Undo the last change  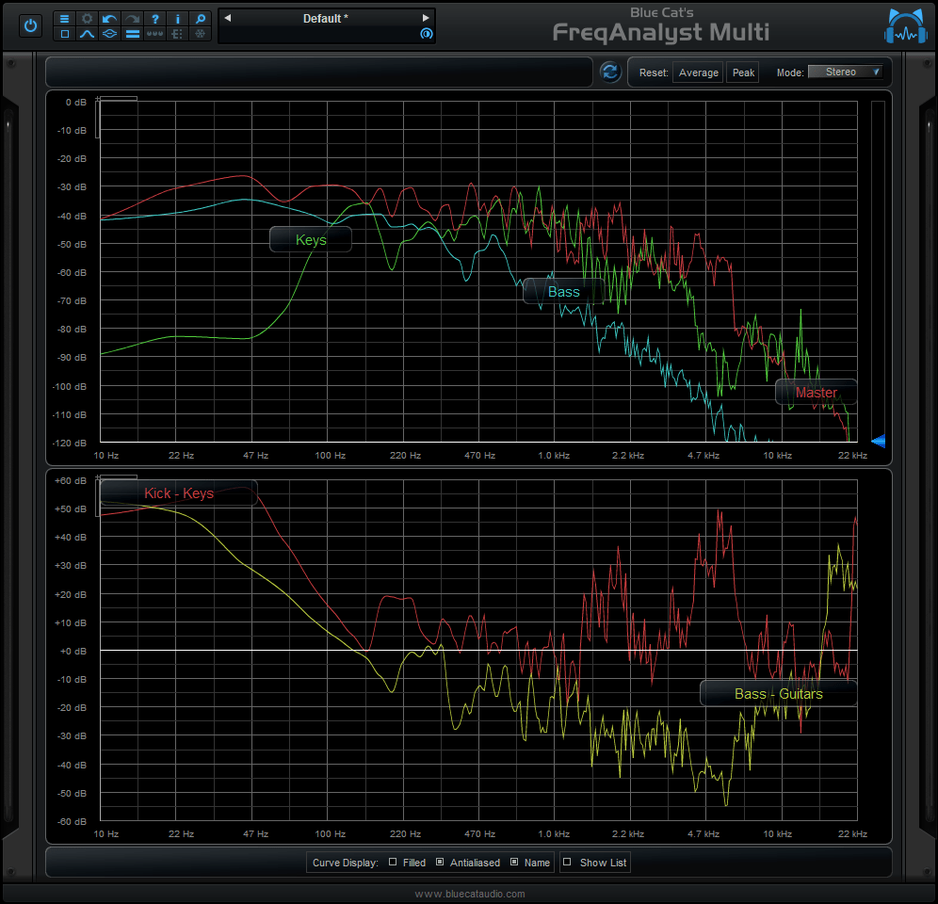[x=110, y=18]
